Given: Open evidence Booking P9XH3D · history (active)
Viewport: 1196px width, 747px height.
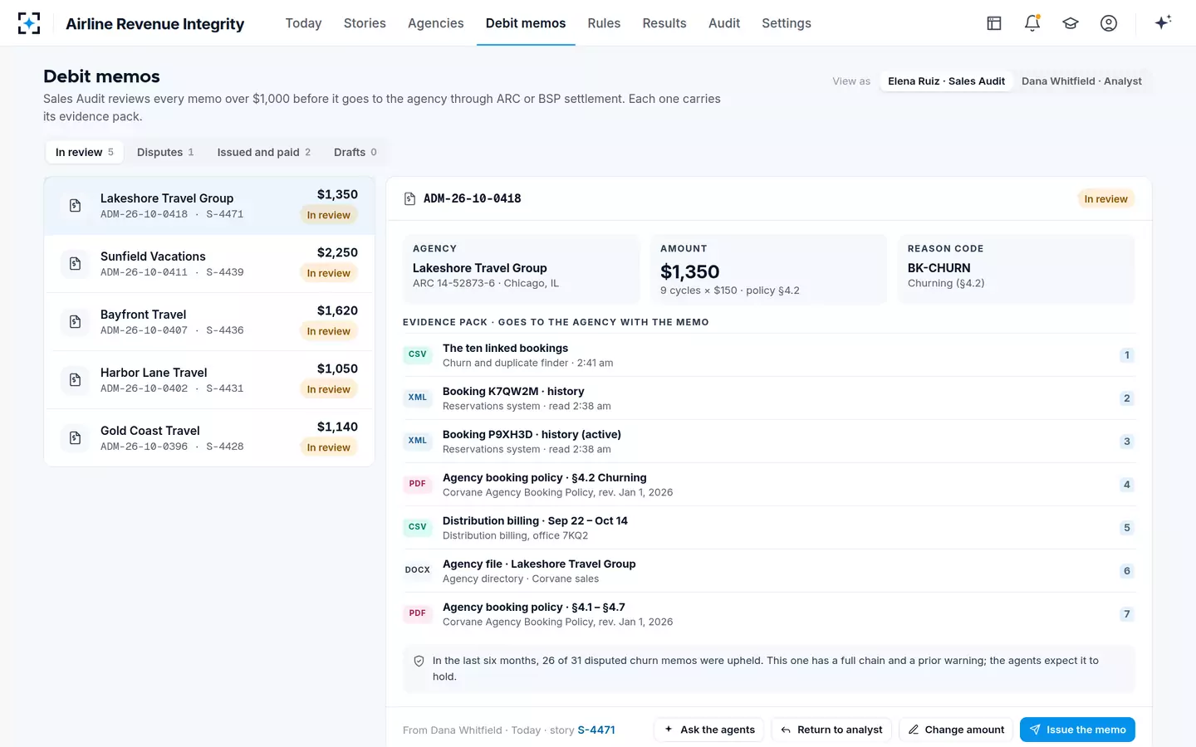Looking at the screenshot, I should click(x=768, y=441).
